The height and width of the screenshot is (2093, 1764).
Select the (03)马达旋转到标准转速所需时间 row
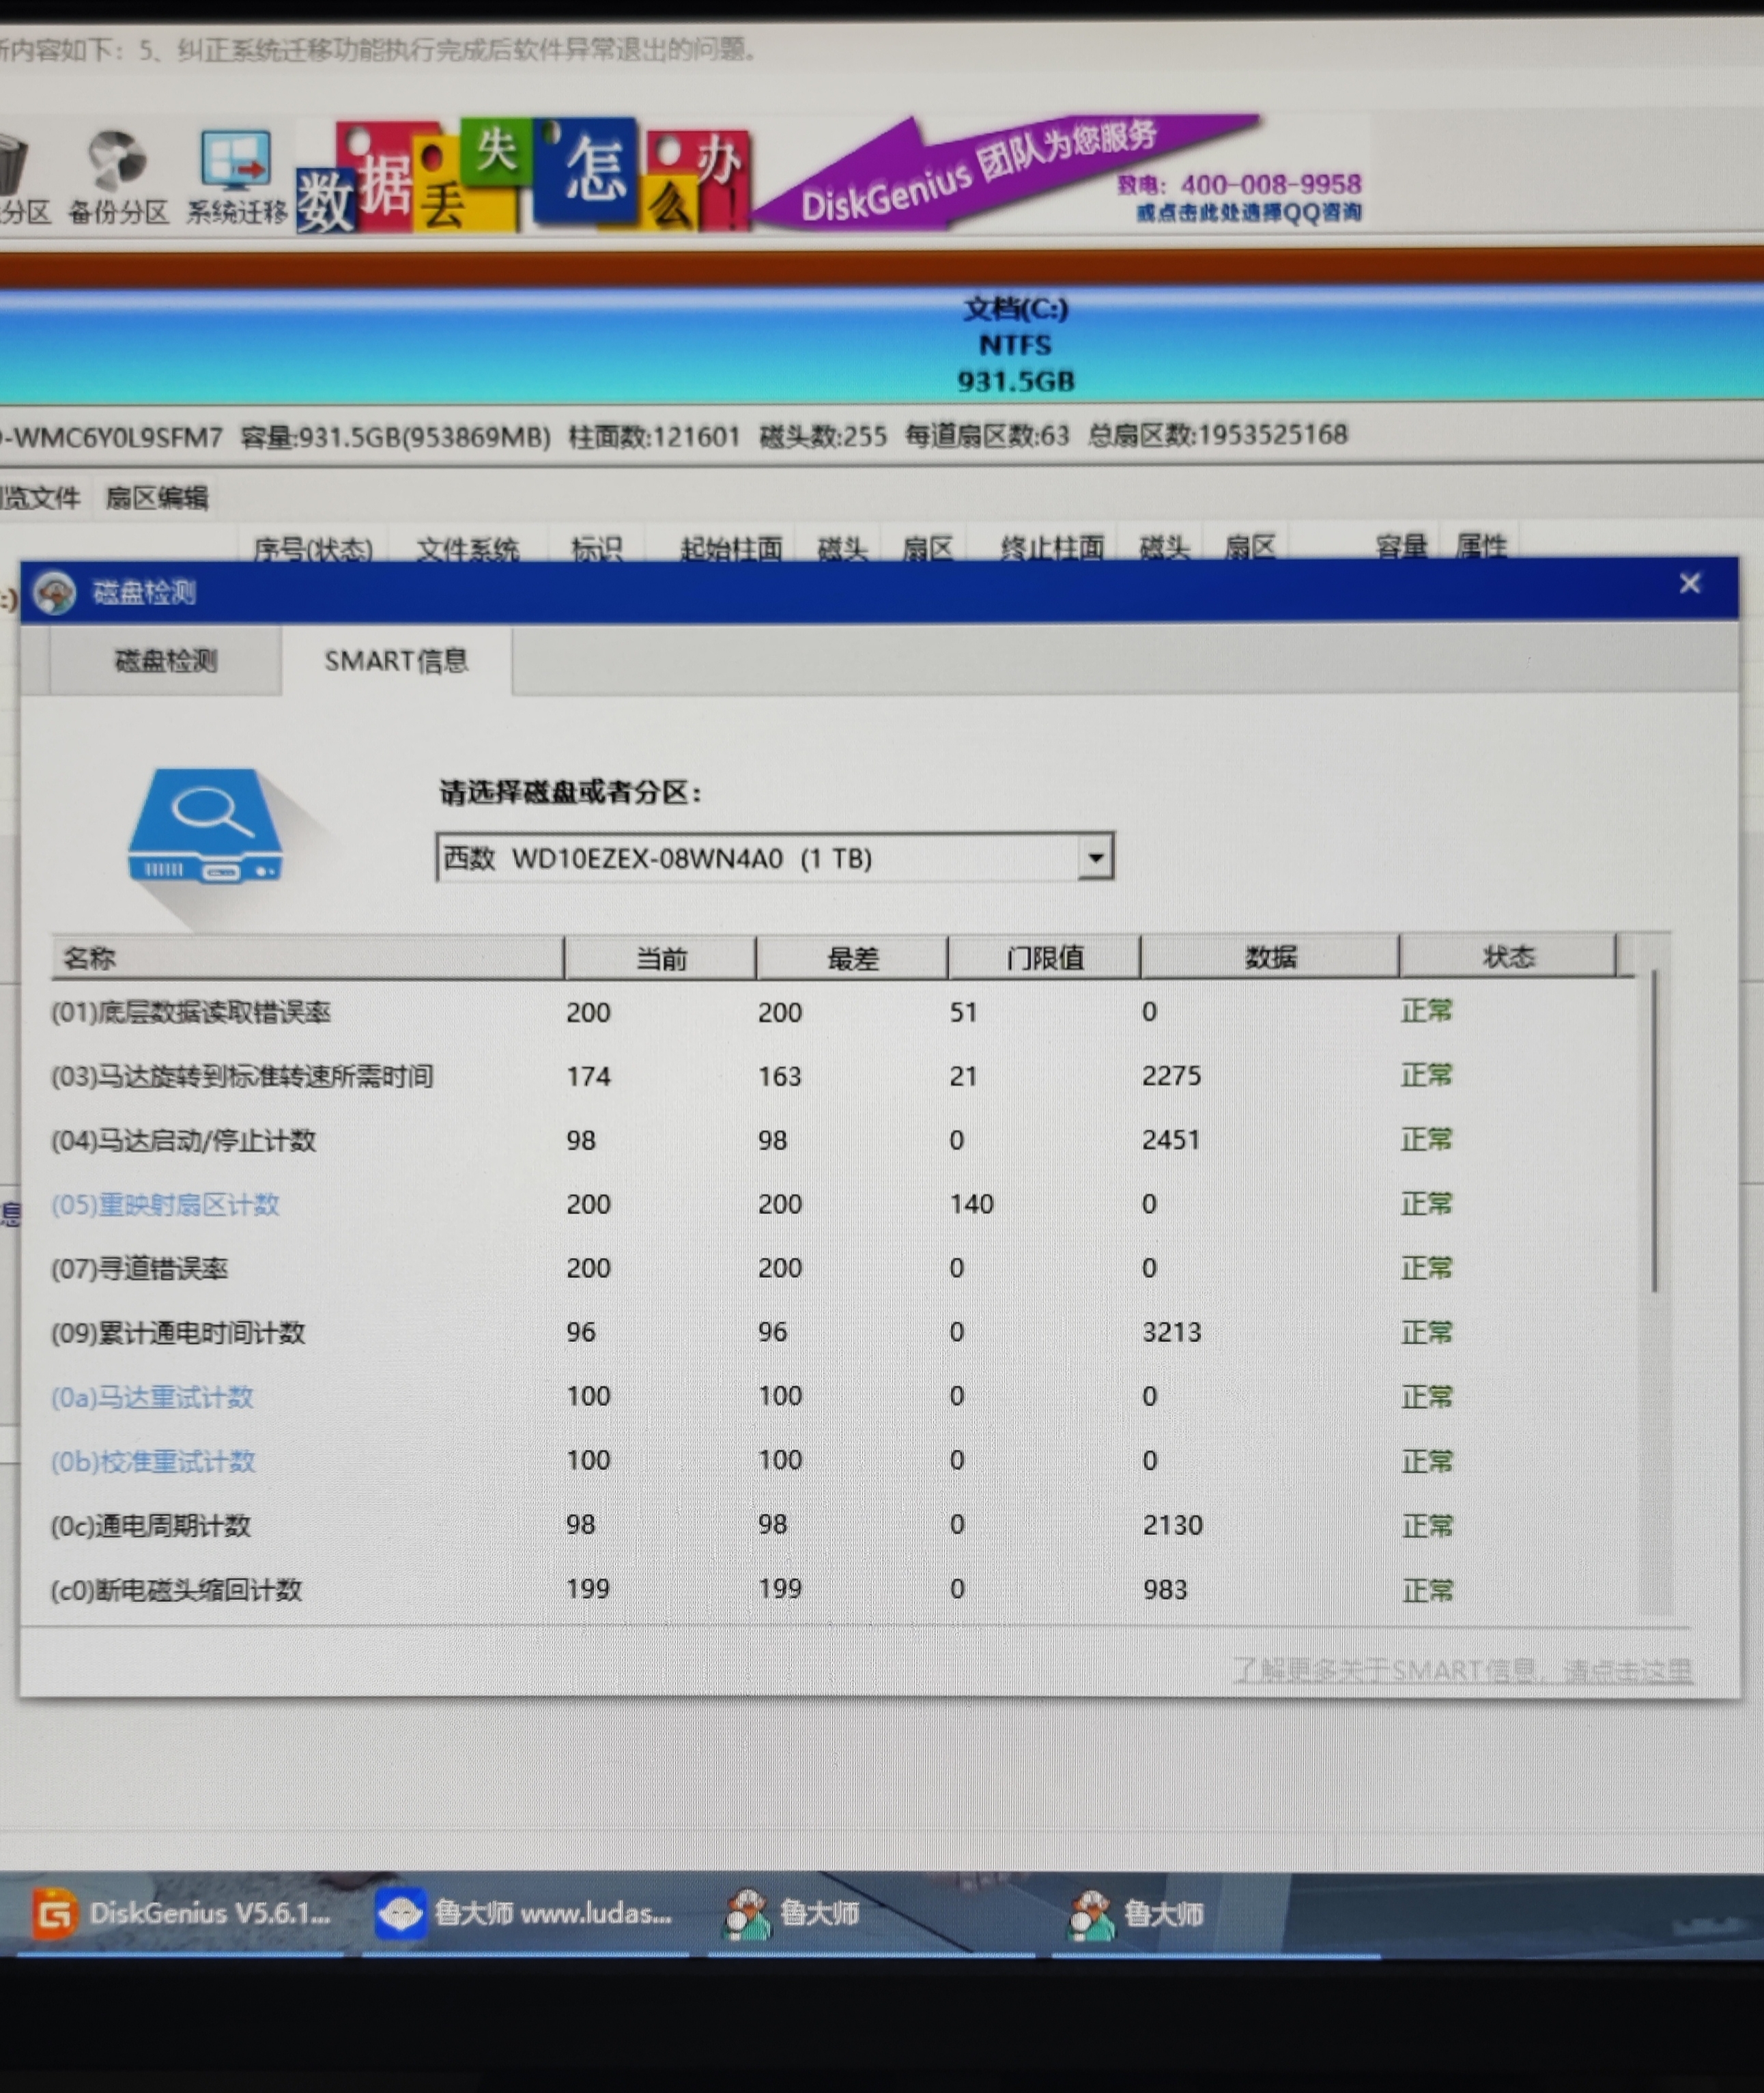tap(843, 1076)
